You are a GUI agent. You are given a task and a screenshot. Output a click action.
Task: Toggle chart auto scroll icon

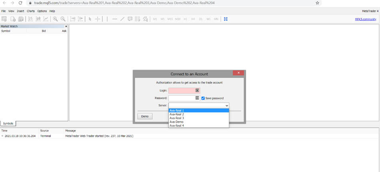[73, 19]
